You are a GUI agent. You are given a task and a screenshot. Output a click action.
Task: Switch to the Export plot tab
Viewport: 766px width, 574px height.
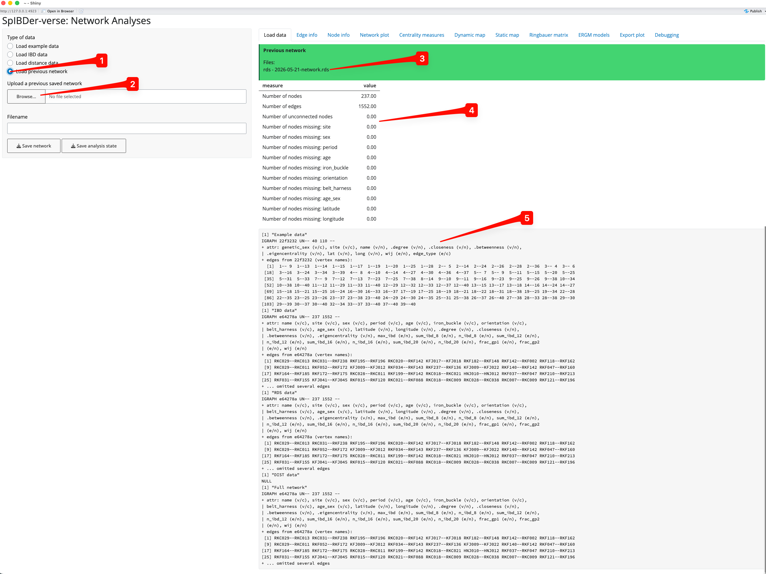pos(632,35)
